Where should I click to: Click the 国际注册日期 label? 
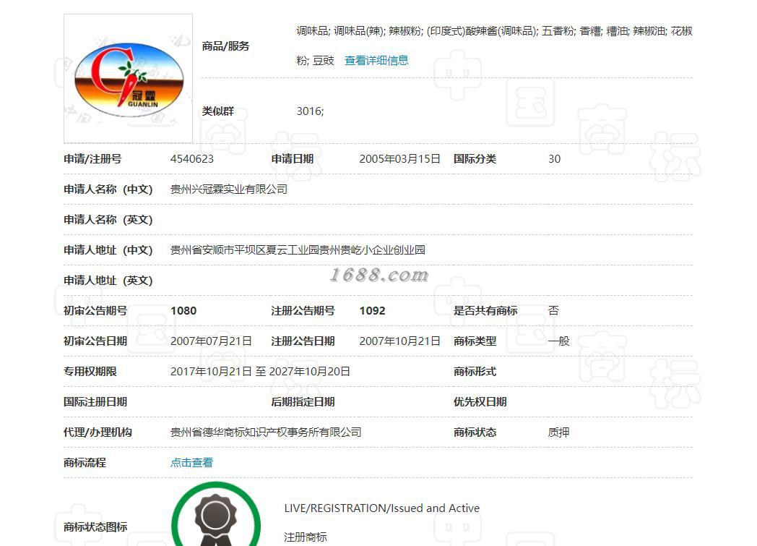95,402
